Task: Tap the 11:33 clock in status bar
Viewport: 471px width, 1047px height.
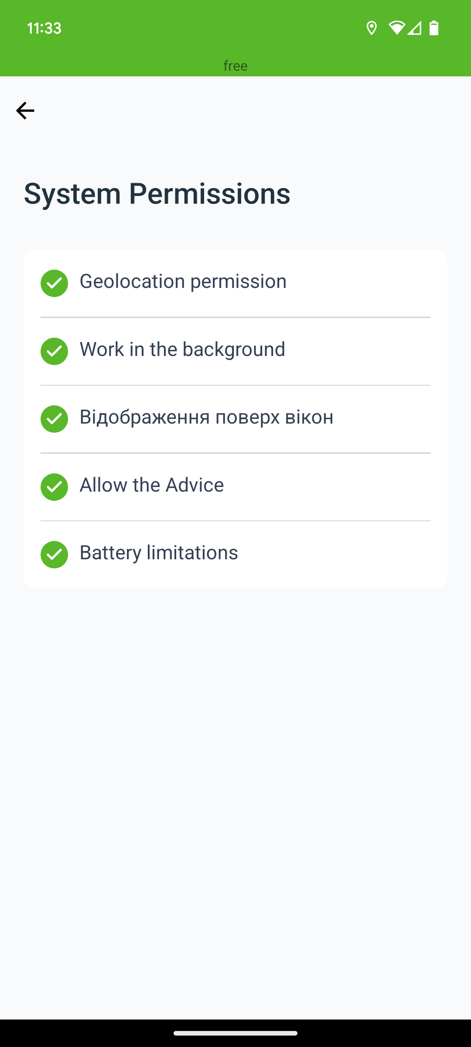Action: [44, 28]
